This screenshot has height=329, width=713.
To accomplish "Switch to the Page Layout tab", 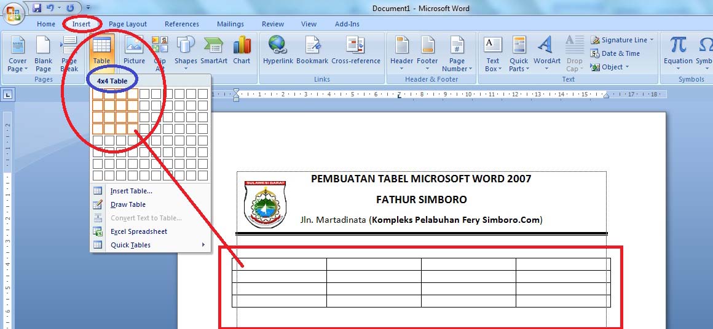I will (128, 24).
